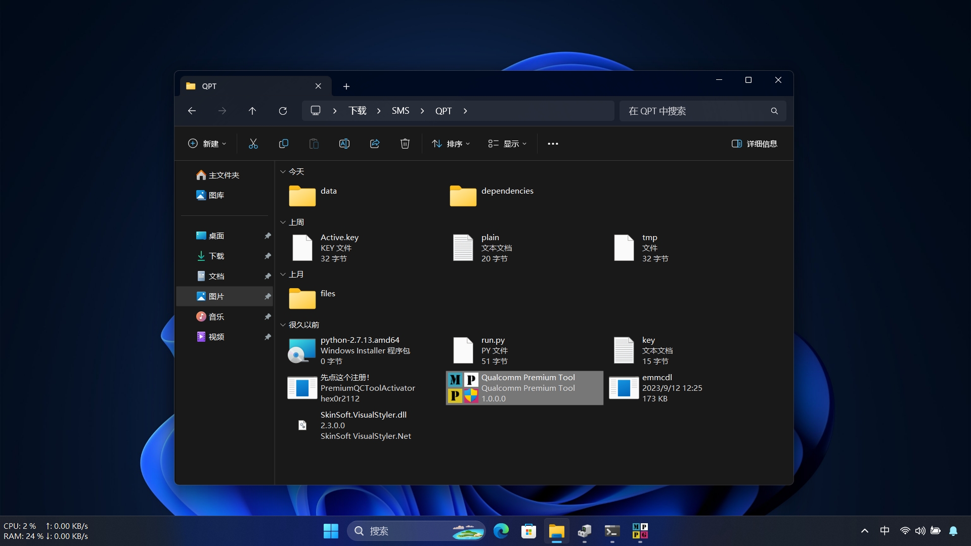Click the Cut scissors icon
The width and height of the screenshot is (971, 546).
tap(253, 144)
